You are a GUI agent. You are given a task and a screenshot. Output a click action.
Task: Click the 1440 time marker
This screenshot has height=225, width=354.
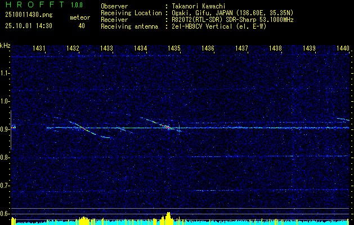(x=343, y=48)
